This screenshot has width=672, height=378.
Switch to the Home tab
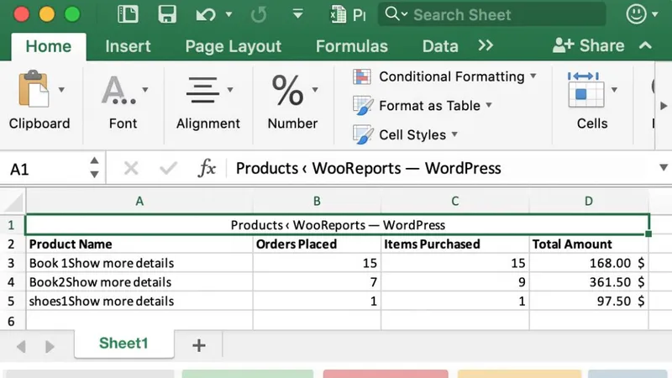pyautogui.click(x=49, y=46)
